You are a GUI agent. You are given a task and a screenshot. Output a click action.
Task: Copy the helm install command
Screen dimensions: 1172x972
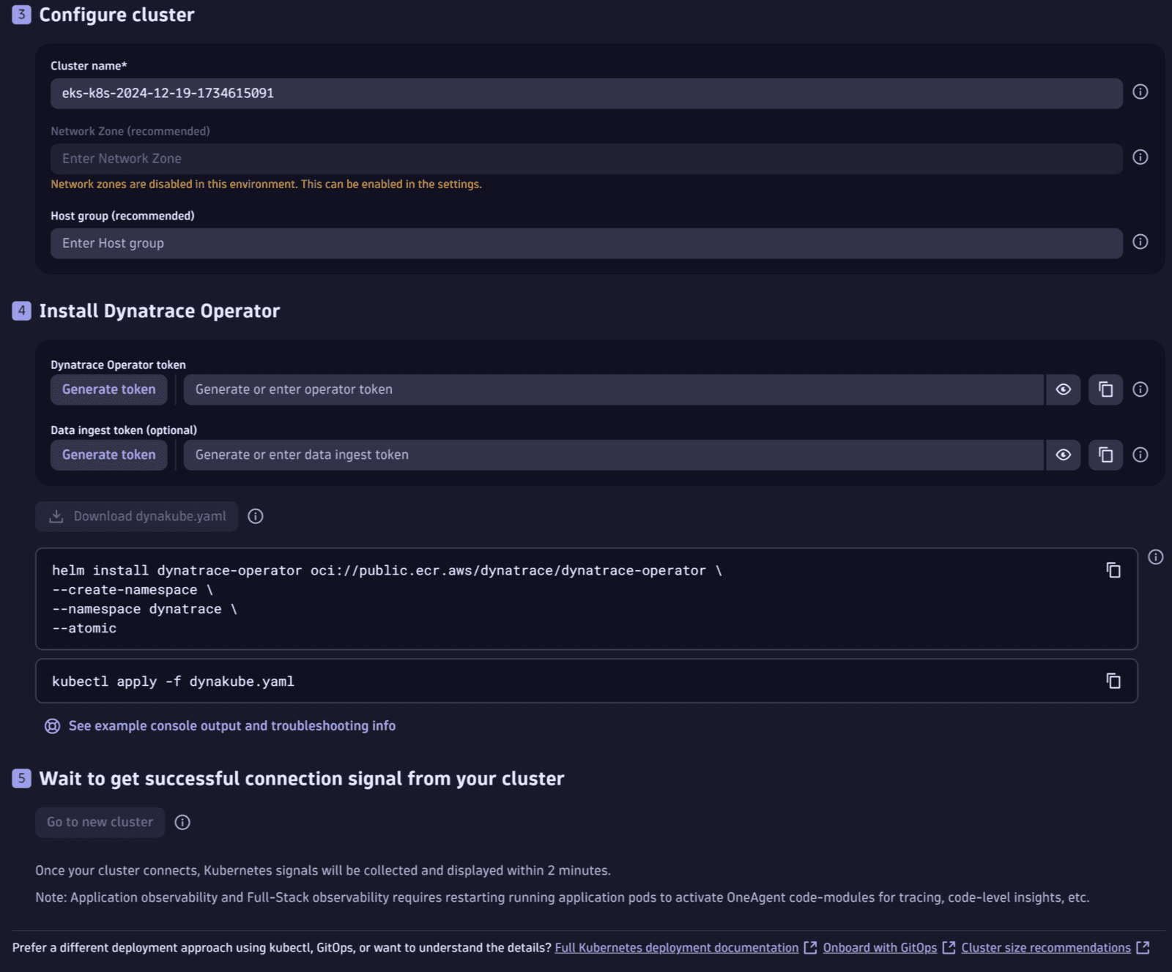click(1113, 570)
